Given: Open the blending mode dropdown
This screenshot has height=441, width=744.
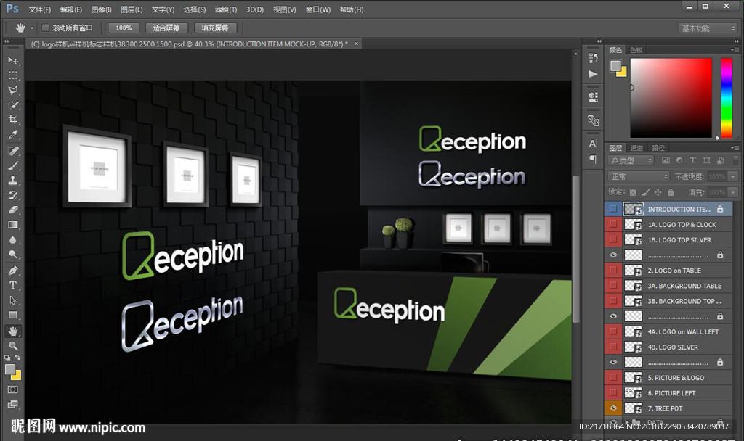Looking at the screenshot, I should (x=638, y=176).
